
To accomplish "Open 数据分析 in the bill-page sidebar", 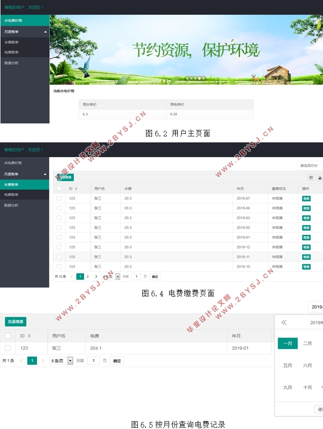I will point(24,205).
